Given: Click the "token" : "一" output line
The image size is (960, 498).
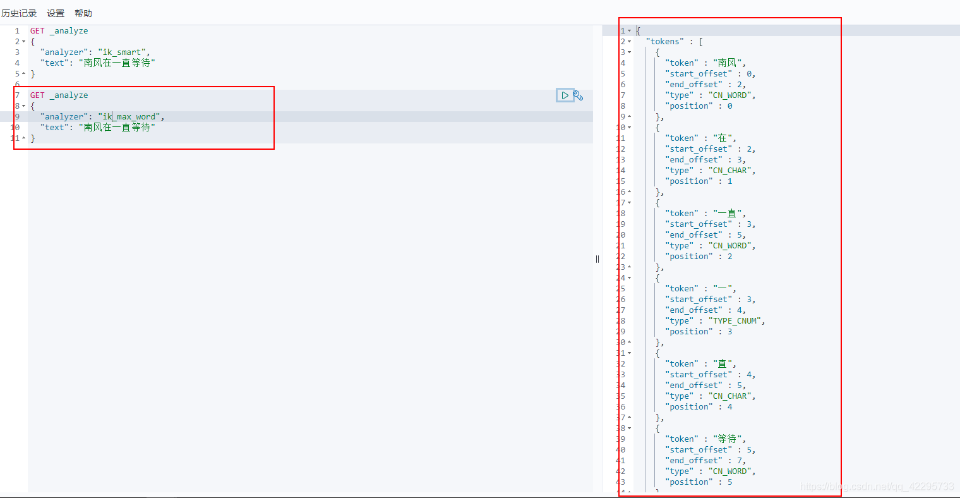Looking at the screenshot, I should [x=701, y=289].
